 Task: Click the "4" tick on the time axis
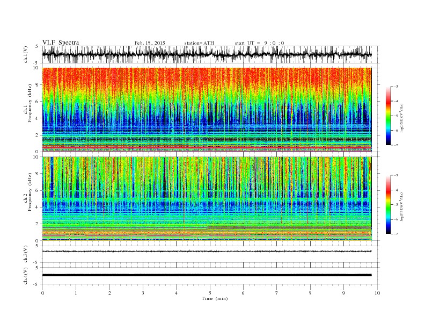pos(176,293)
